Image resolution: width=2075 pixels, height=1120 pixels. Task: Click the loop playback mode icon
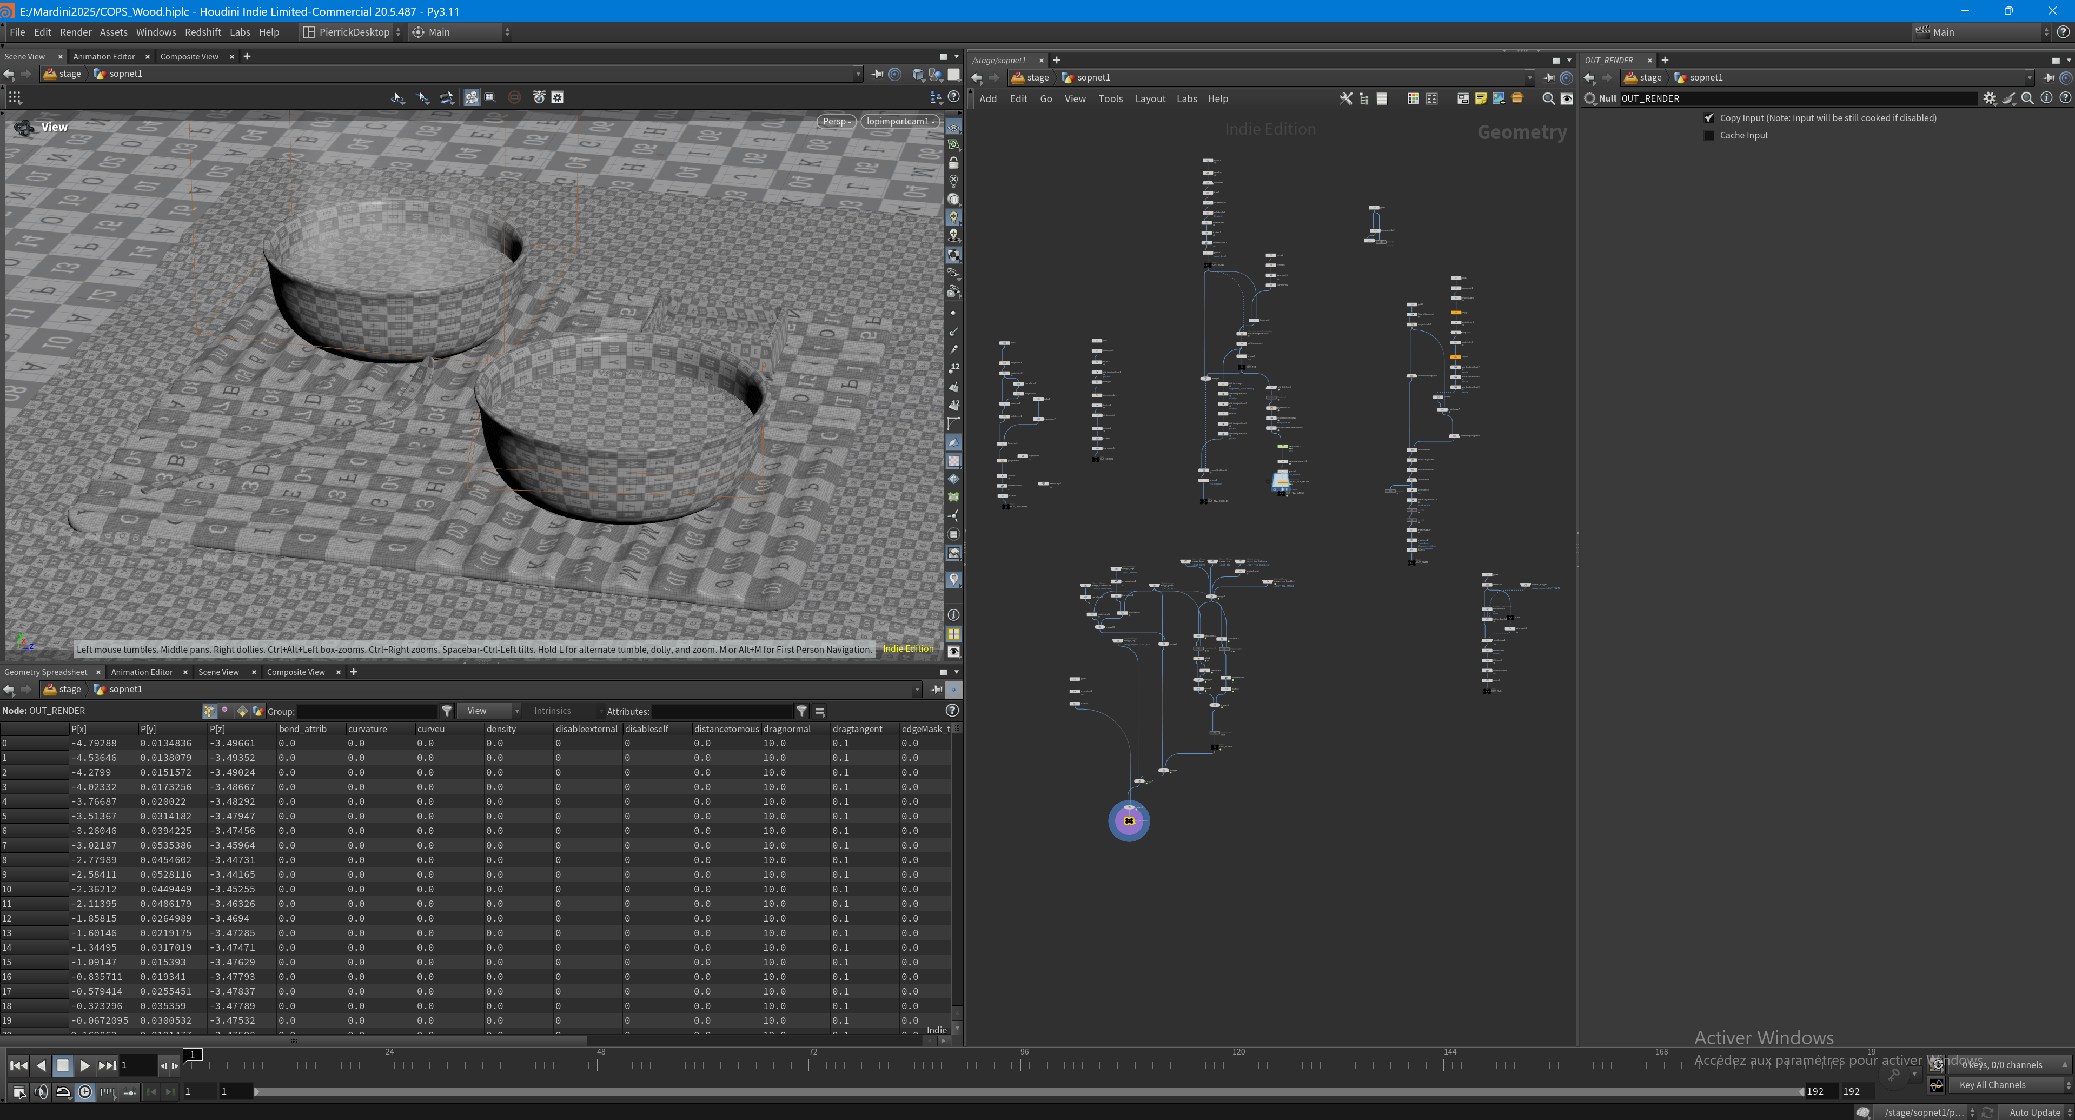[63, 1092]
